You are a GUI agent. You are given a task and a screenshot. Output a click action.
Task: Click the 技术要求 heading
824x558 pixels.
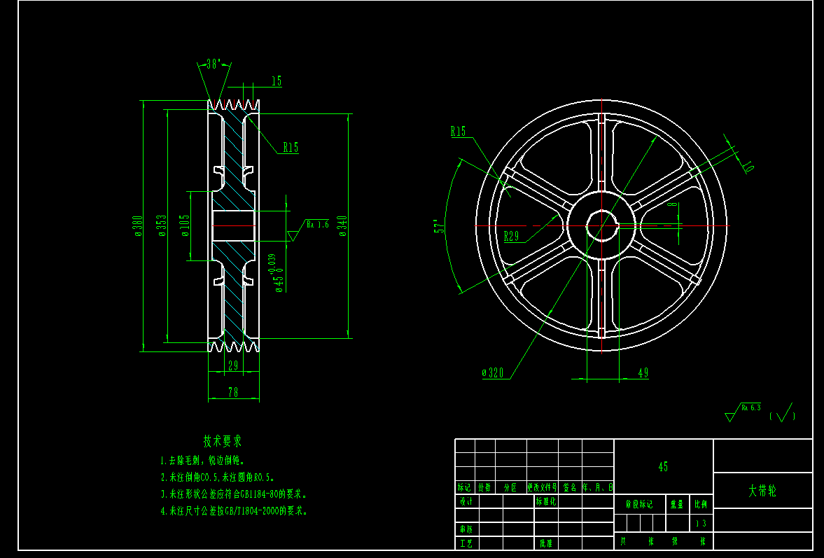(x=223, y=441)
